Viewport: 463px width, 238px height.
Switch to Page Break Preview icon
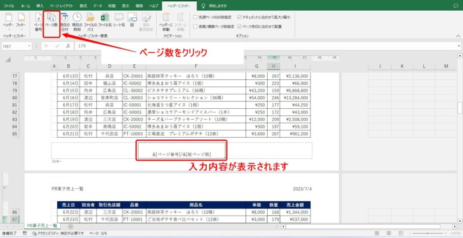click(x=400, y=234)
